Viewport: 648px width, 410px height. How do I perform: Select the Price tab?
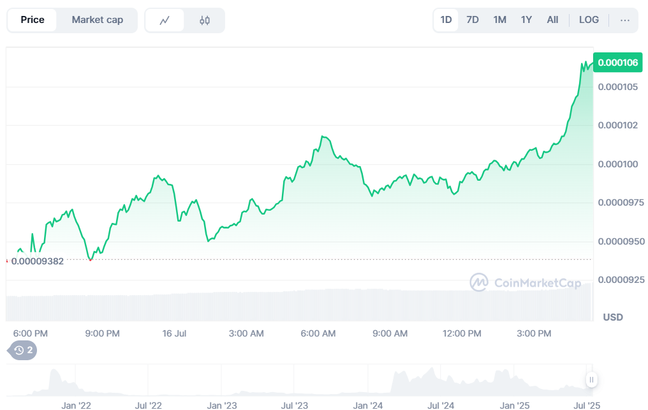33,20
